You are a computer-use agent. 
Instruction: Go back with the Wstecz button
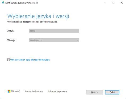point(95,92)
